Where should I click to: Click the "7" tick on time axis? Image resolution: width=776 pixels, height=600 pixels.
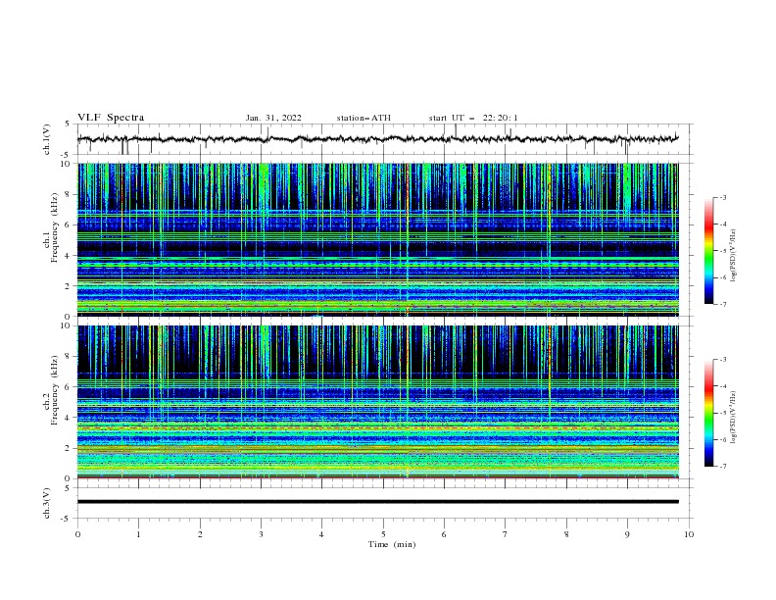tap(506, 534)
